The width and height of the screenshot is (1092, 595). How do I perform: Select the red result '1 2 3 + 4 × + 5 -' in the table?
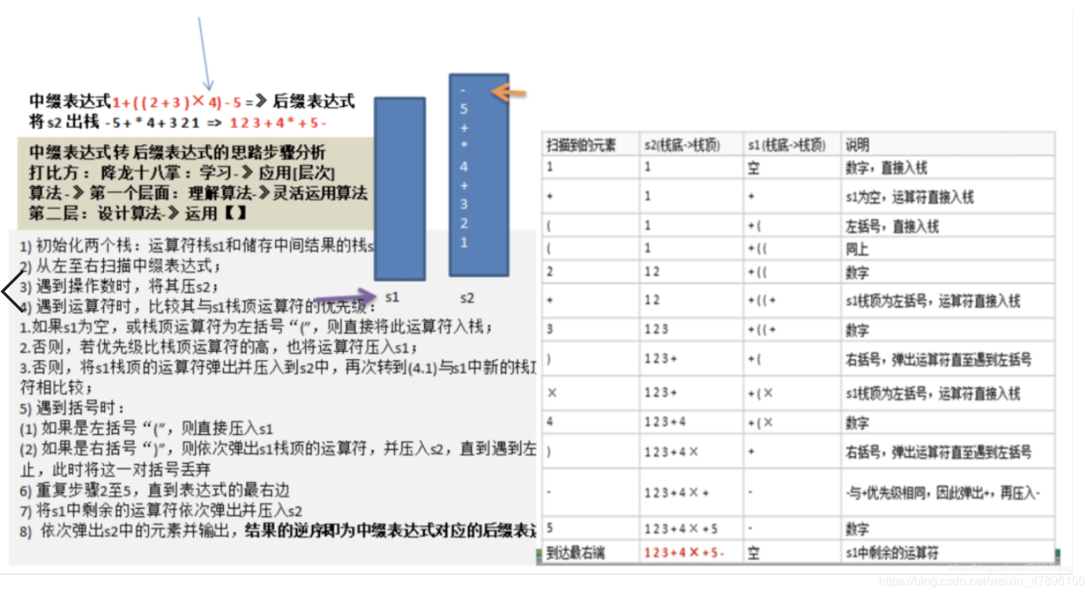click(684, 553)
